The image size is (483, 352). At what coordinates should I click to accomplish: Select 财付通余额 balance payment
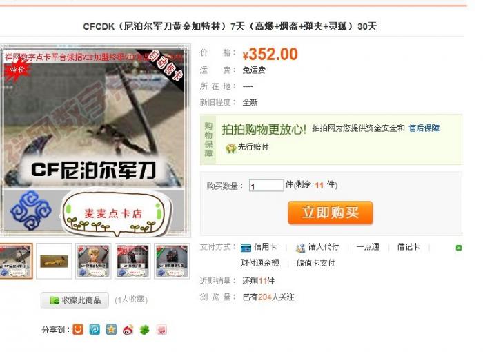click(259, 263)
